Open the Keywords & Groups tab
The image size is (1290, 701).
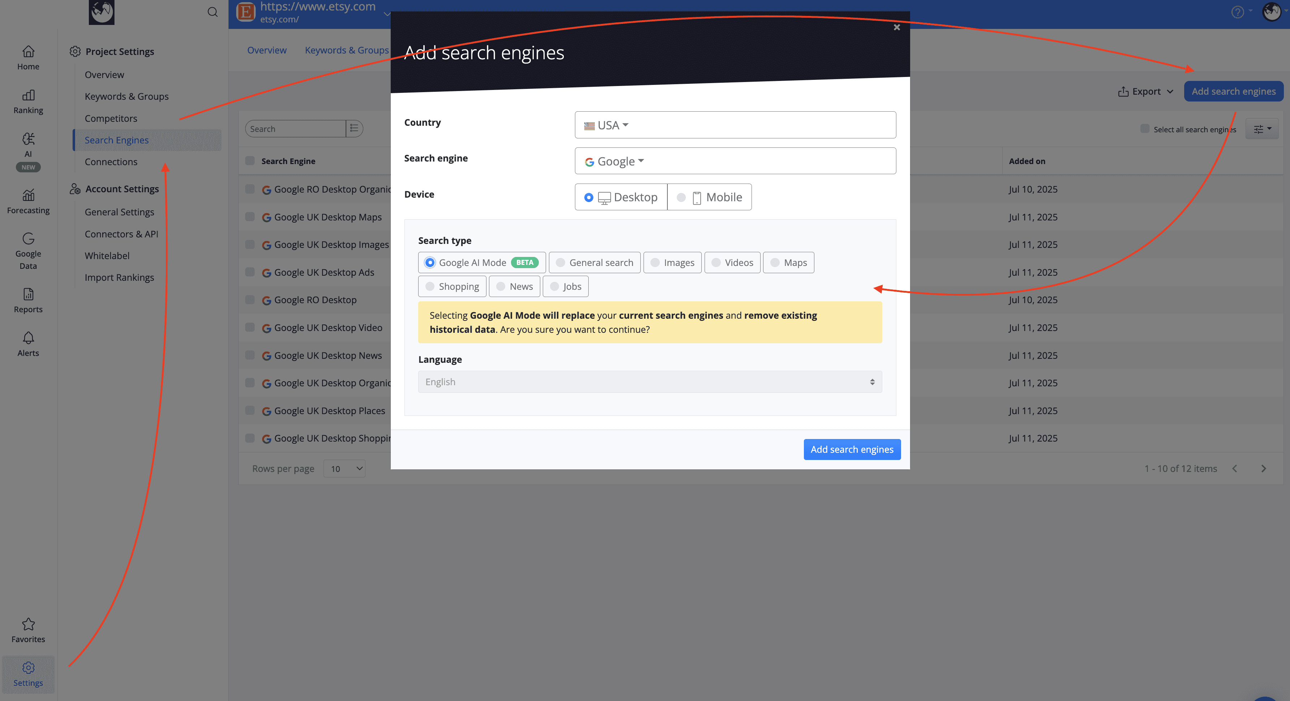[347, 50]
